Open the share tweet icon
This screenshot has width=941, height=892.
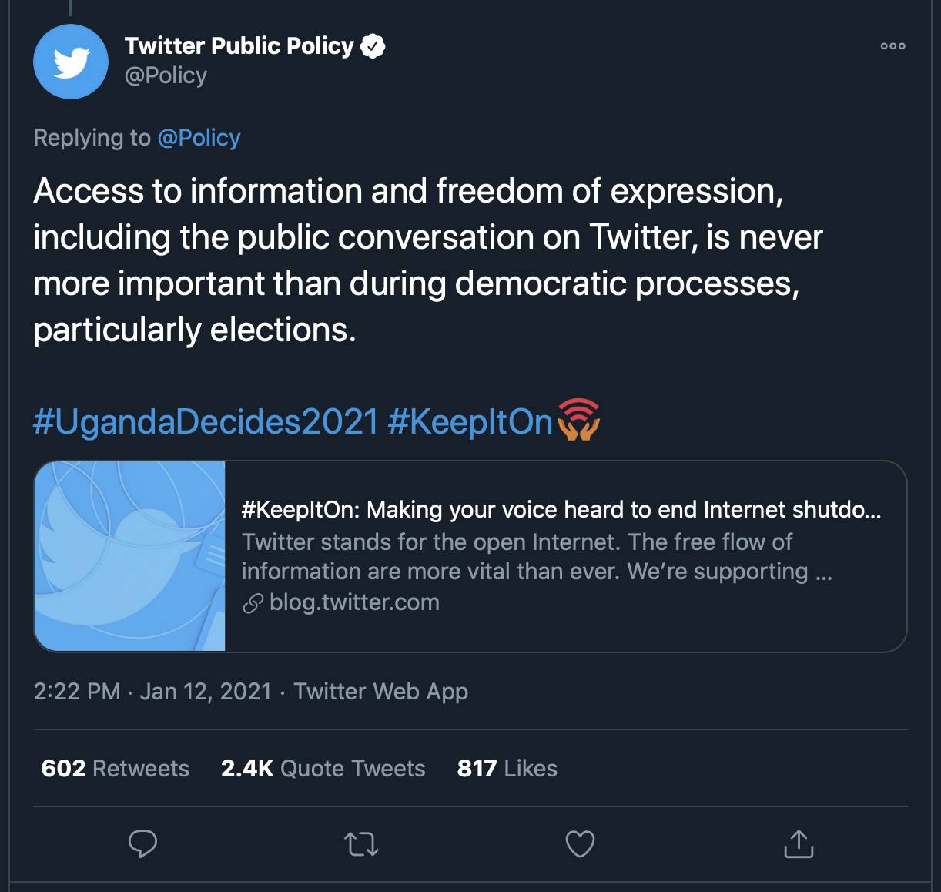(x=799, y=843)
